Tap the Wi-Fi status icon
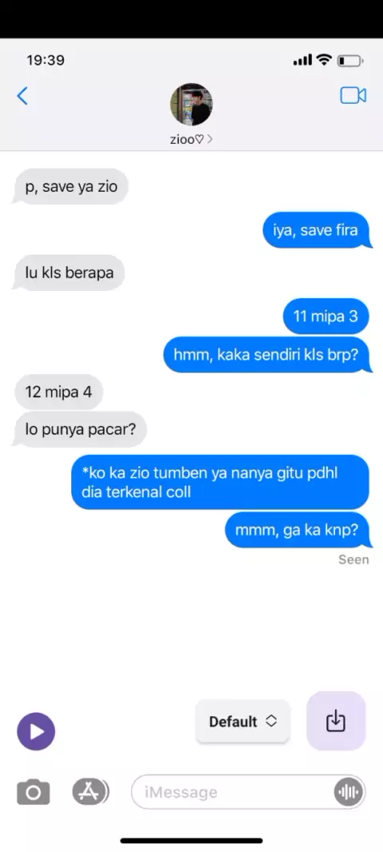The height and width of the screenshot is (852, 383). tap(325, 59)
